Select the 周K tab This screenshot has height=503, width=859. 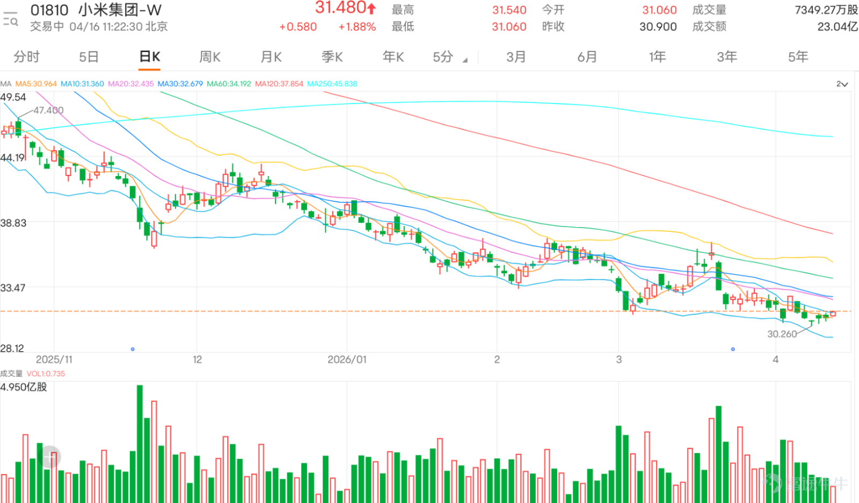click(x=210, y=57)
